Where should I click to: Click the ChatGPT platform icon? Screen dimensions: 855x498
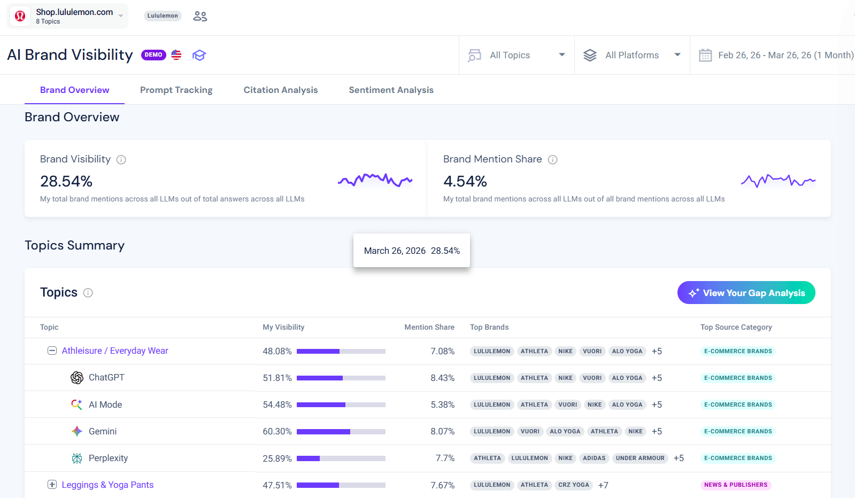(77, 378)
